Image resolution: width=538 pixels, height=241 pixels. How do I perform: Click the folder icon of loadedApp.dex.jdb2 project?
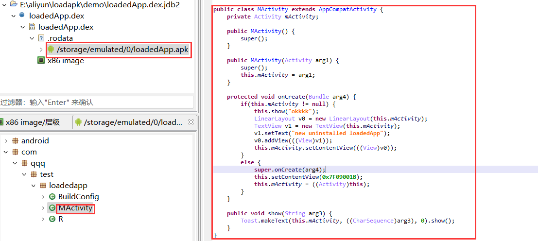click(x=14, y=4)
